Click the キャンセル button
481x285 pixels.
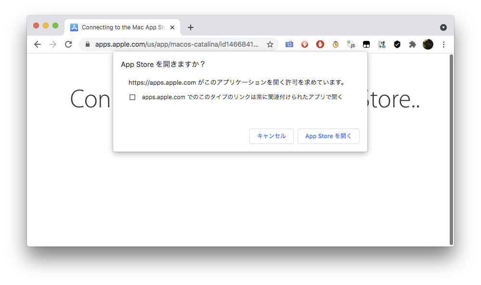[x=272, y=136]
